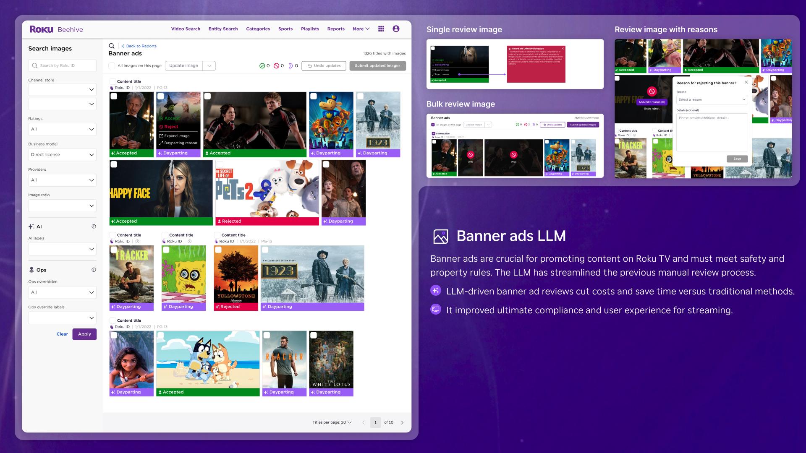The width and height of the screenshot is (806, 453).
Task: Check the All images on this page checkbox
Action: [x=112, y=65]
